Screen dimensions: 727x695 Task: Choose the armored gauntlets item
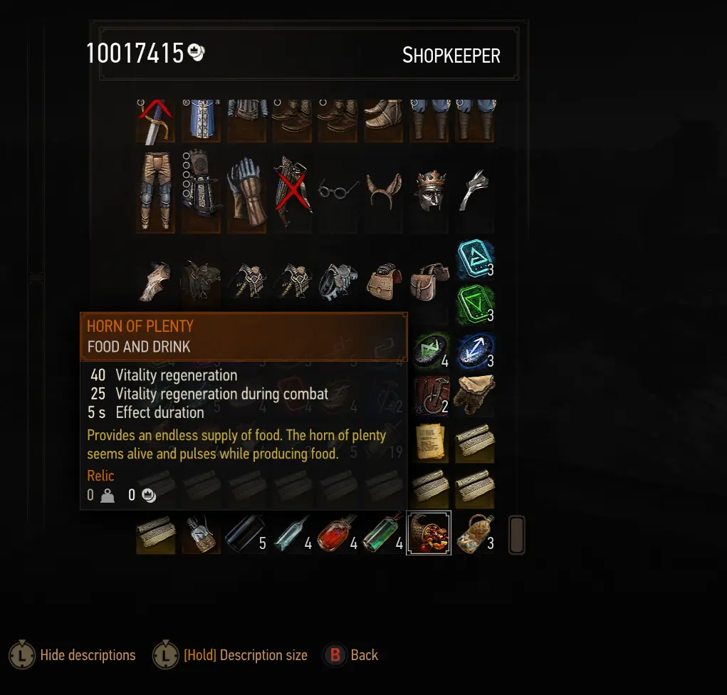tap(246, 192)
